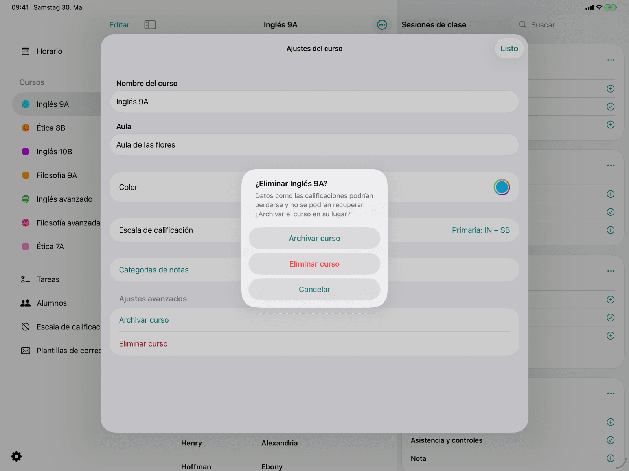Check battery status icon in status bar
629x471 pixels.
coord(611,7)
